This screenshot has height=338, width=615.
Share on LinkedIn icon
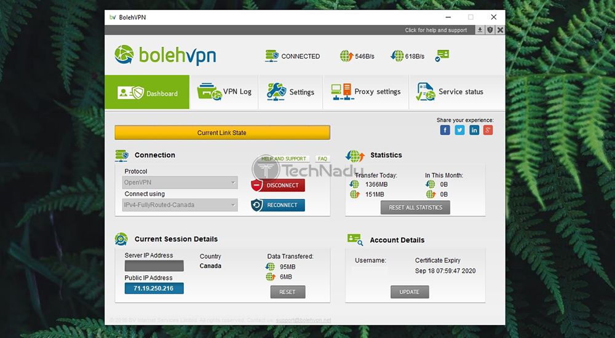474,130
